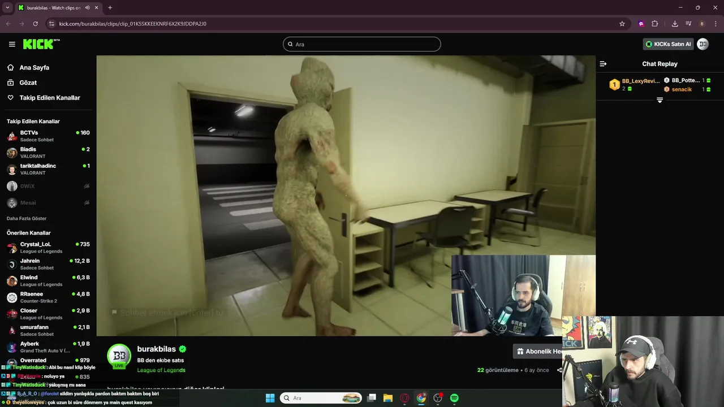
Task: Open the Elwind channel avatar
Action: click(12, 281)
